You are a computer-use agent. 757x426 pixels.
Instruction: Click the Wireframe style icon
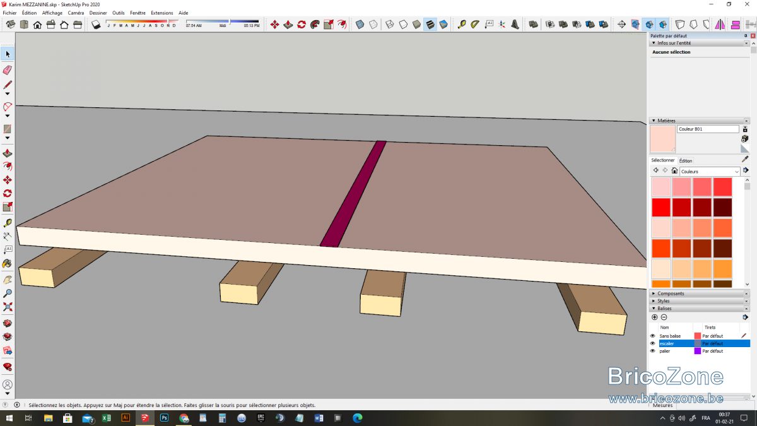pyautogui.click(x=389, y=25)
